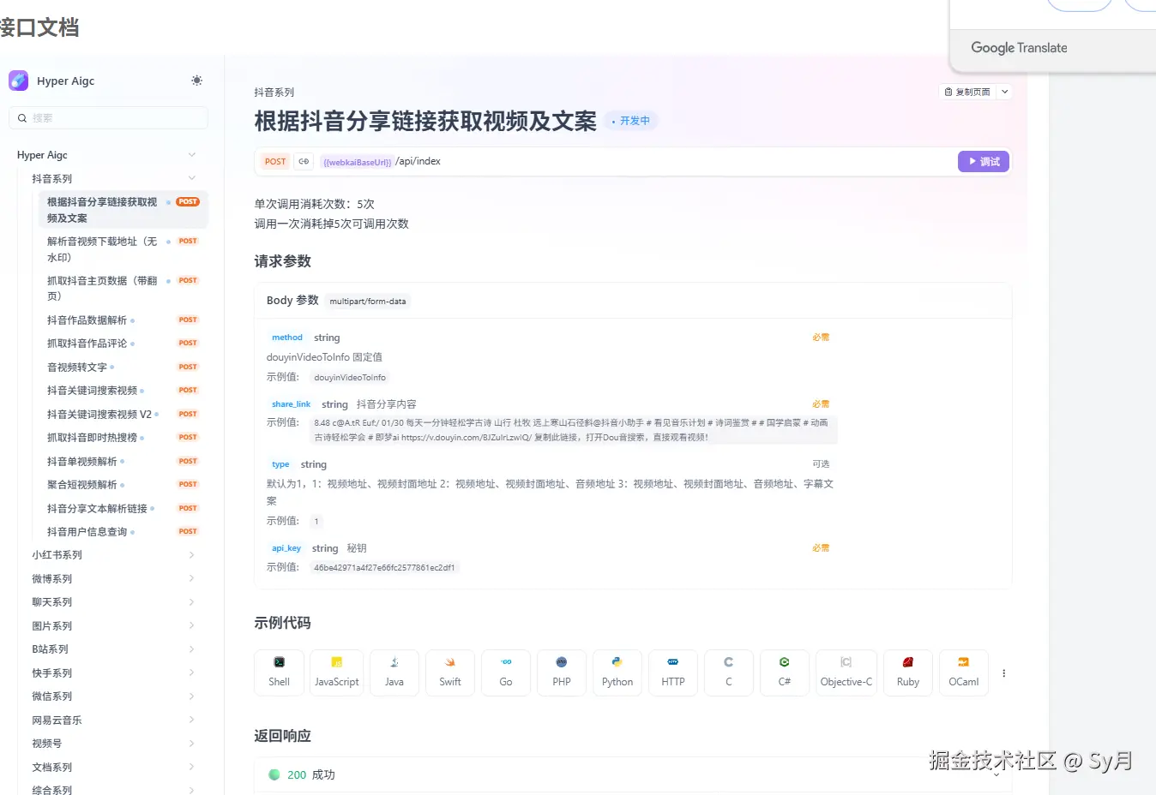Screen dimensions: 1156x795
Task: Click the 开发中 status badge
Action: tap(631, 121)
